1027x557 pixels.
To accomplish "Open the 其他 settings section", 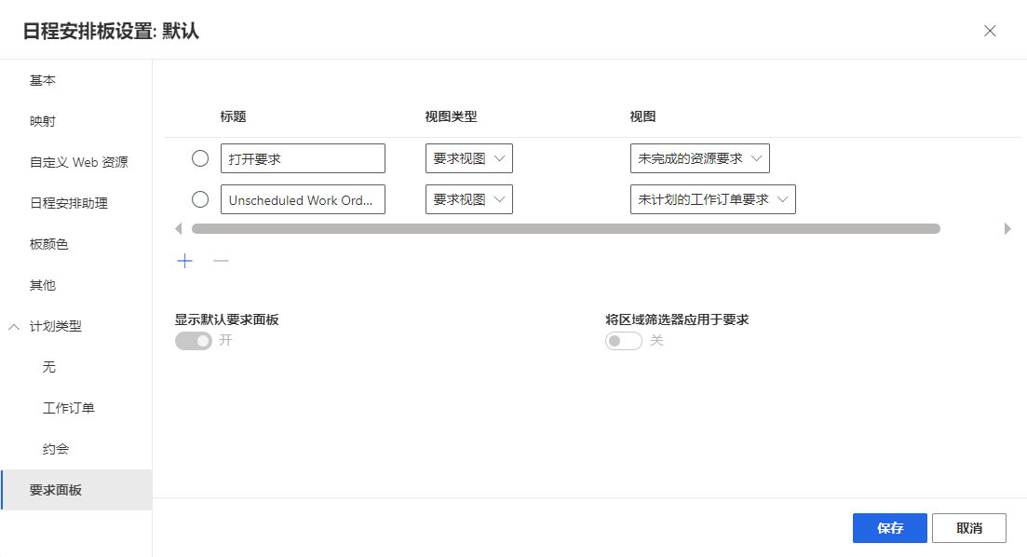I will [x=76, y=285].
